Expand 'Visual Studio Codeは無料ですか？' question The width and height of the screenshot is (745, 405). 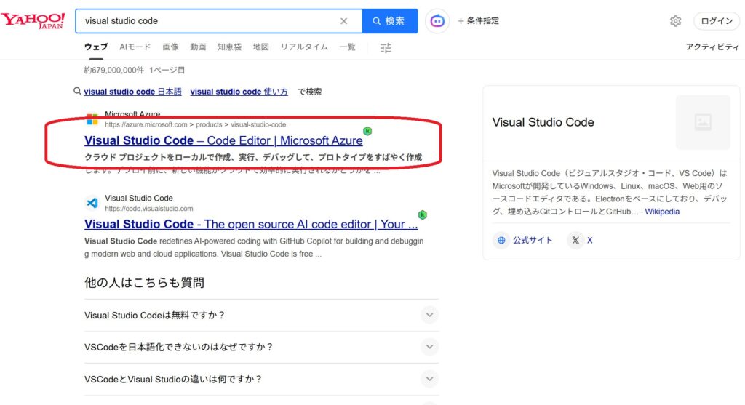point(261,316)
